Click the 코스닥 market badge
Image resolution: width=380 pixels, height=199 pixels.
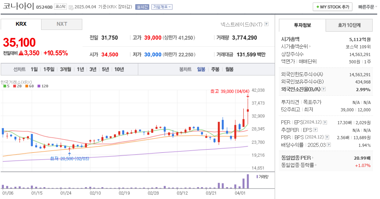click(x=60, y=7)
